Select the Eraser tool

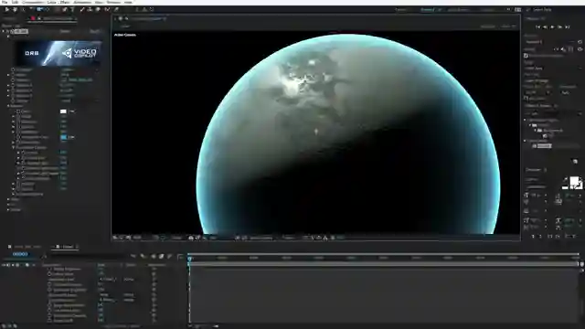click(98, 9)
